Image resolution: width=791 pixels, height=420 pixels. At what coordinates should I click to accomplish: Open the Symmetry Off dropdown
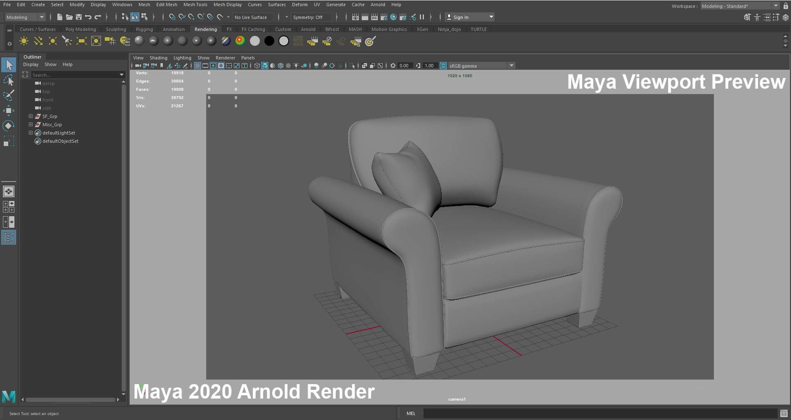pos(311,17)
